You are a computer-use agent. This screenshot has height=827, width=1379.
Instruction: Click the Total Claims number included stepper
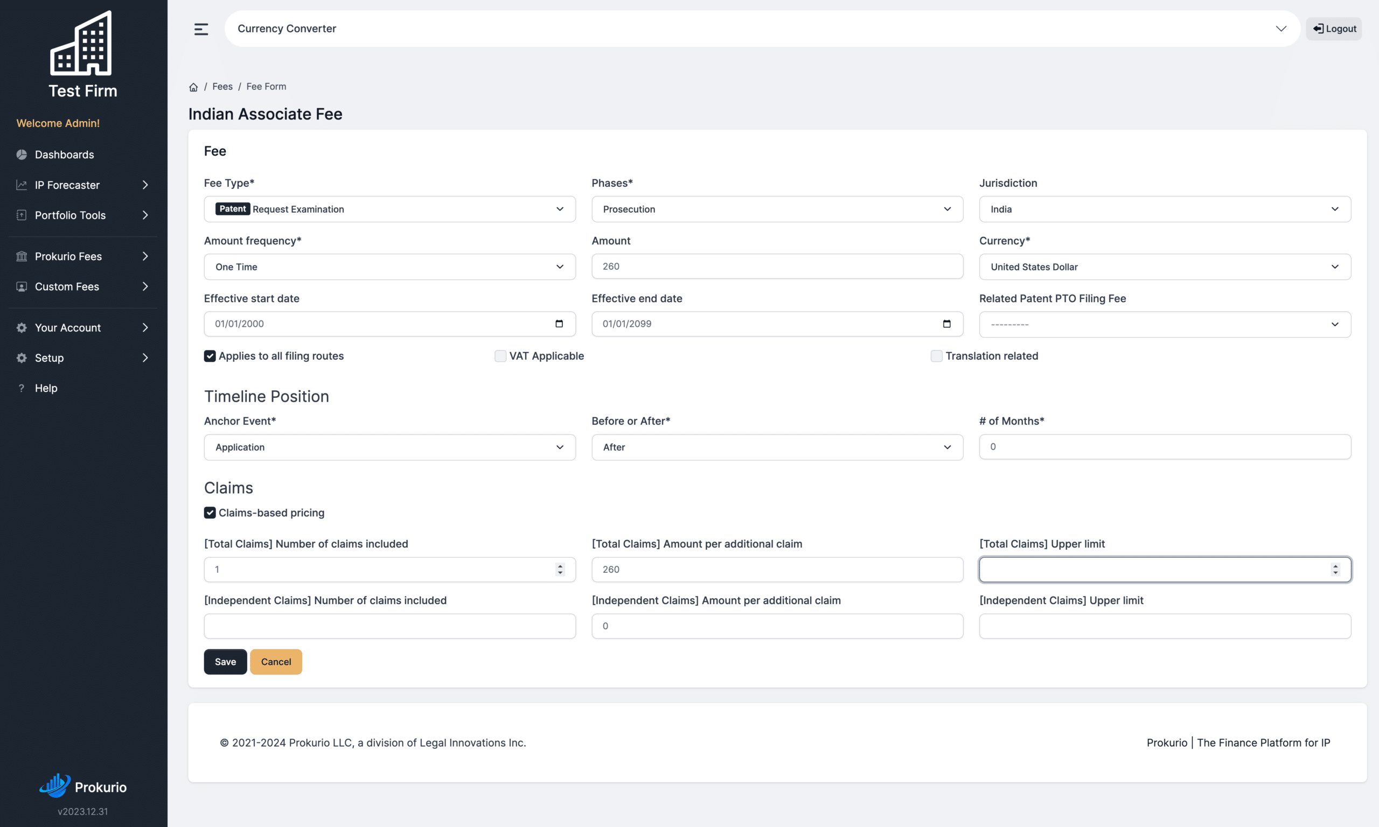point(560,569)
